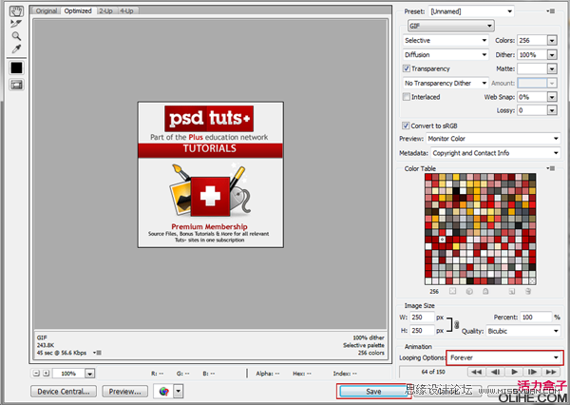This screenshot has height=405, width=570.
Task: Click the Web Snap 0% input field
Action: tap(532, 97)
